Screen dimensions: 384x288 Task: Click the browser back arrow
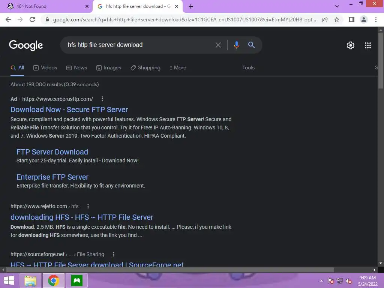pyautogui.click(x=8, y=19)
